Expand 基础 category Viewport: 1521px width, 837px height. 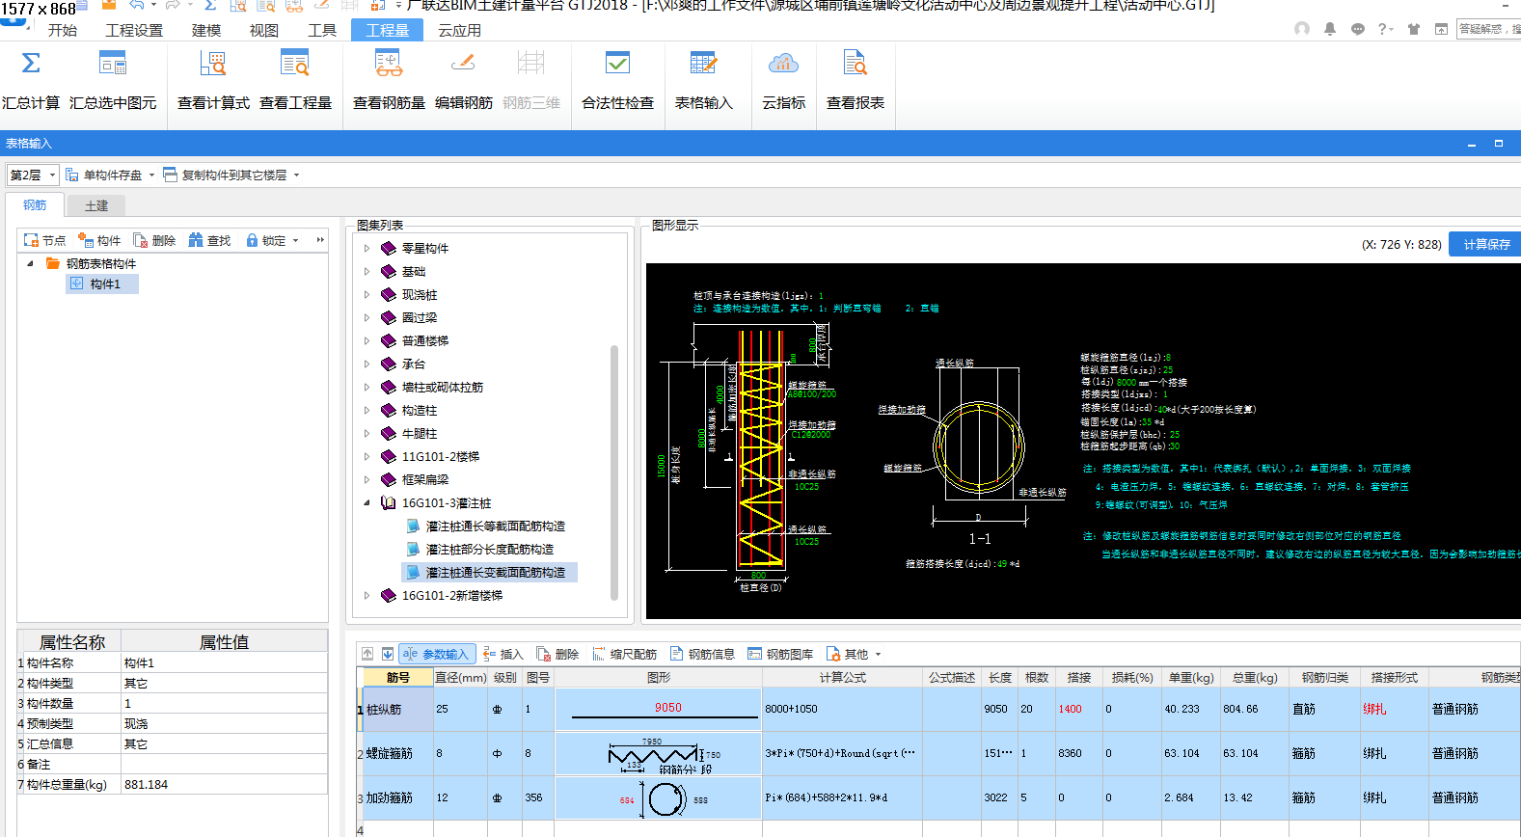pyautogui.click(x=367, y=271)
